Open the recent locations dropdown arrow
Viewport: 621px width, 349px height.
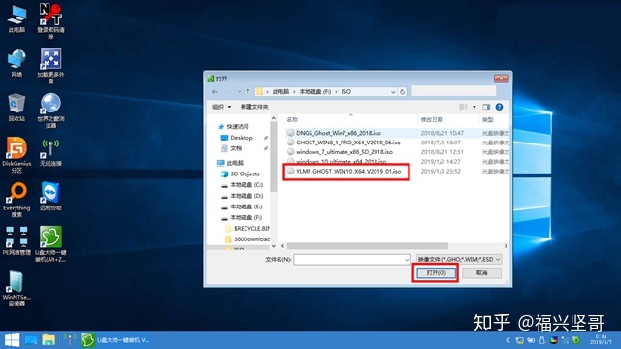pyautogui.click(x=239, y=92)
